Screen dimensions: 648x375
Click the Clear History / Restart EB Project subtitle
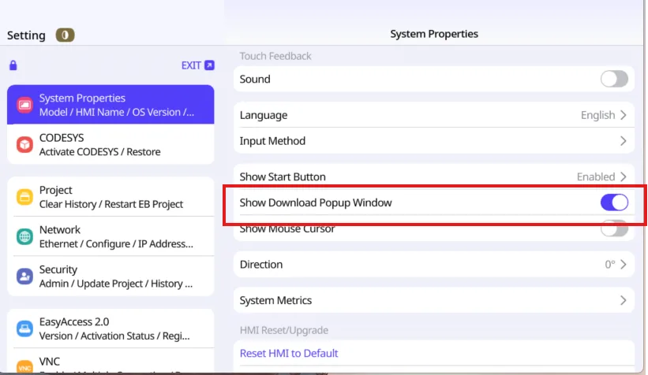click(x=110, y=204)
